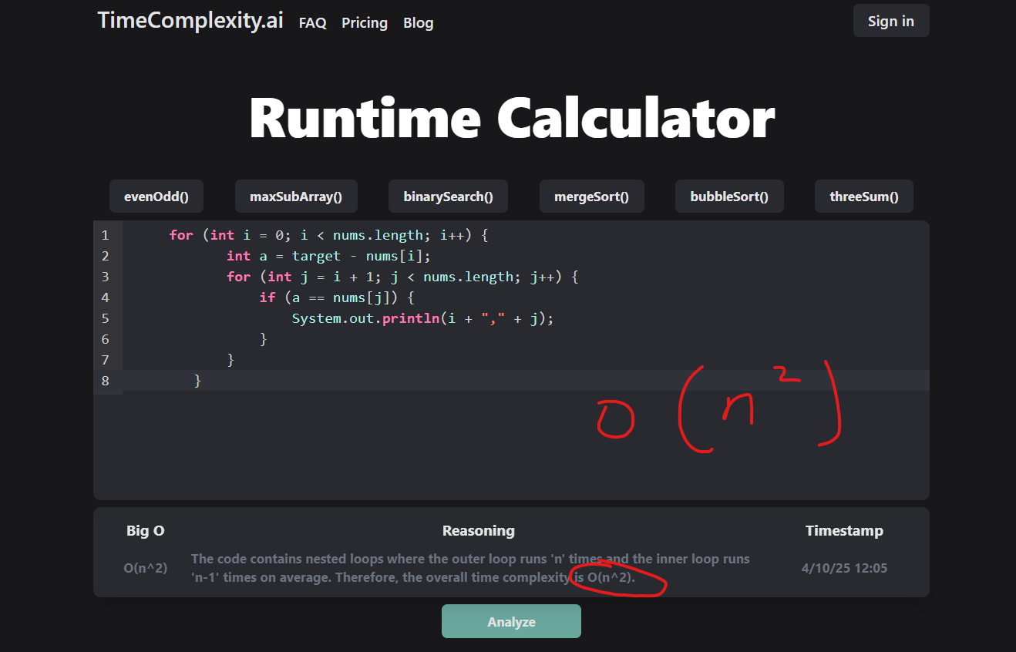Pick the bubbleSort() example

coord(729,197)
